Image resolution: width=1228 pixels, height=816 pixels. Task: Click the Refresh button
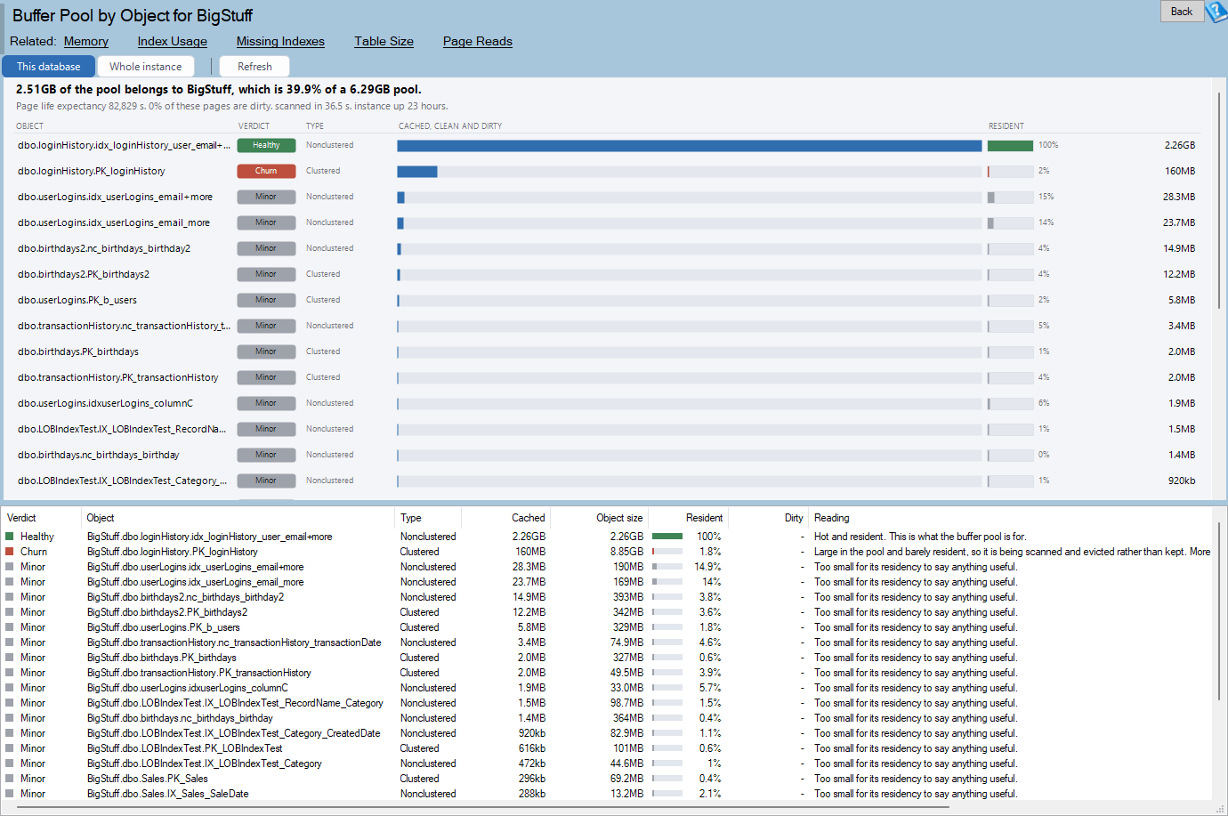click(x=254, y=67)
